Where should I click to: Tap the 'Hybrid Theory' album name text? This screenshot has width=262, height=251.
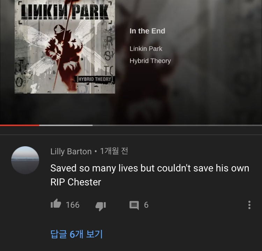(x=150, y=61)
